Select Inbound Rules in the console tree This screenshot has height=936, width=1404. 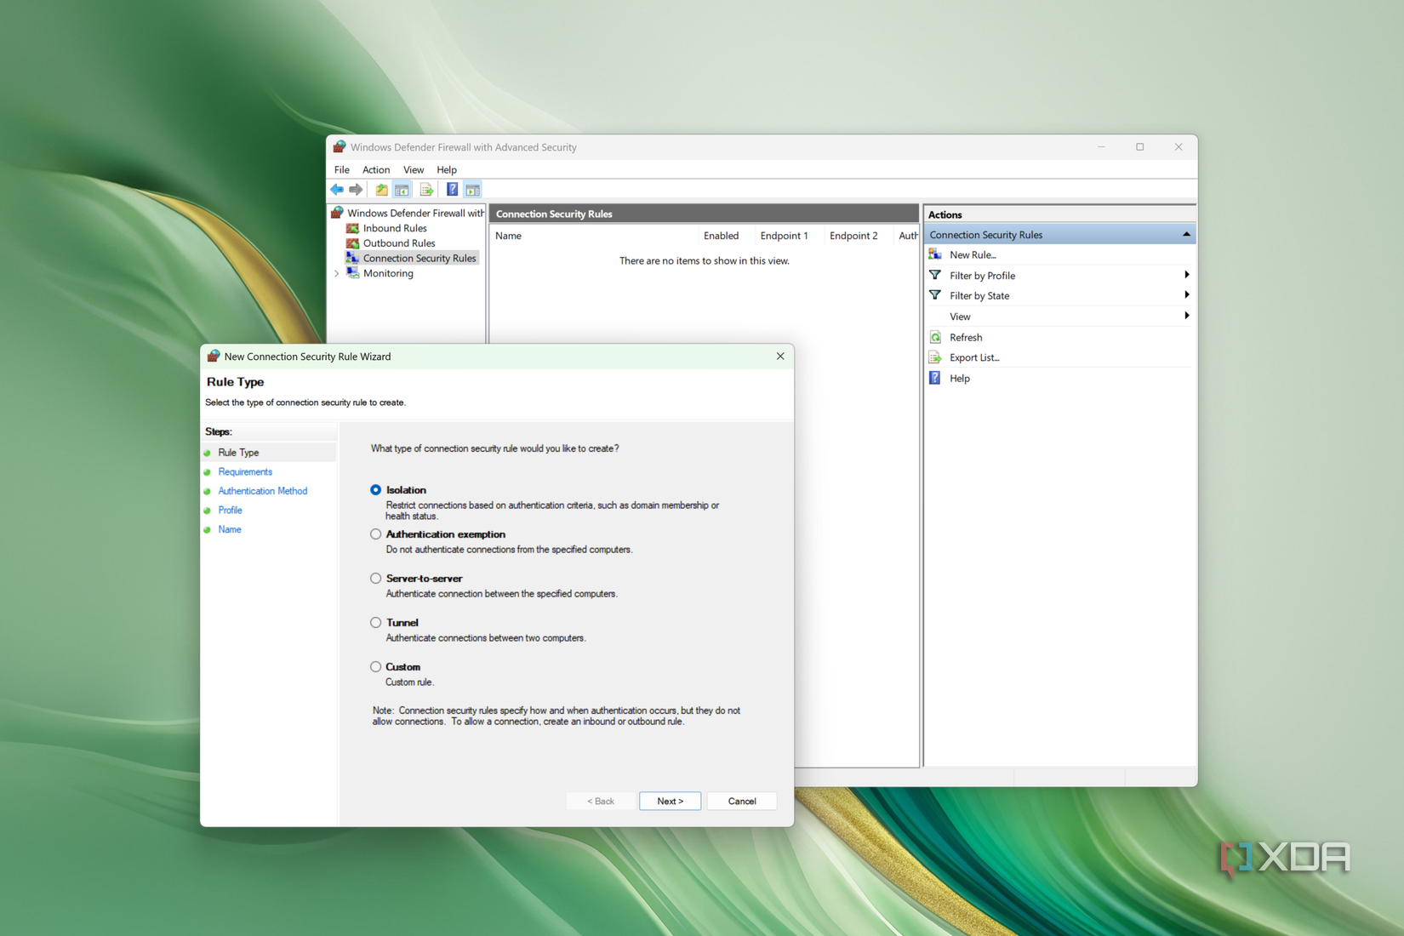(397, 228)
